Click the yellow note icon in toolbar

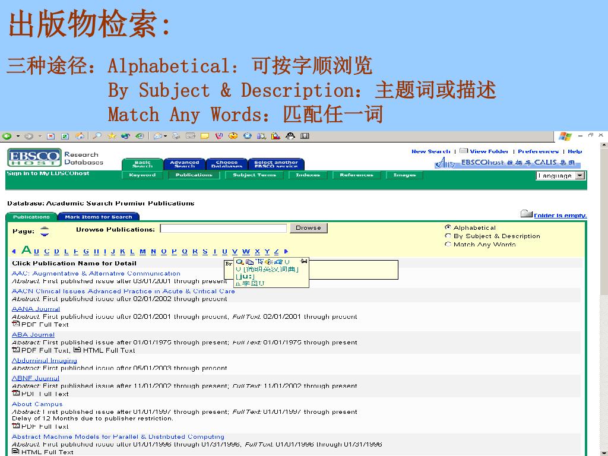(x=204, y=136)
